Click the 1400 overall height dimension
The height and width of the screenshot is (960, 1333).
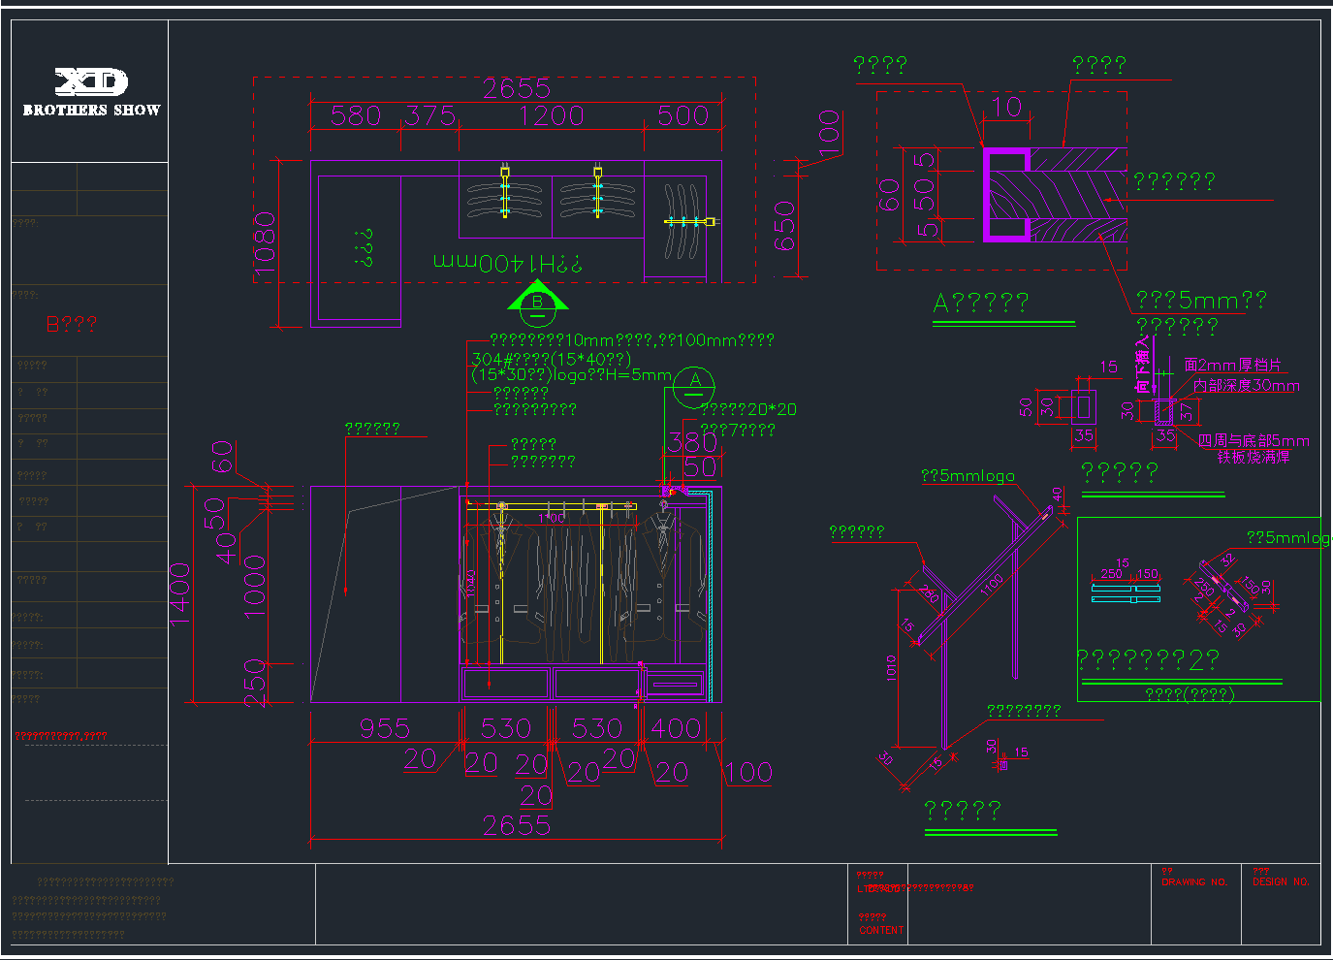180,593
